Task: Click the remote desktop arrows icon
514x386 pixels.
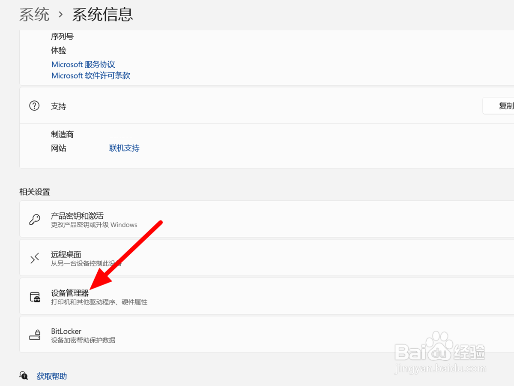Action: click(34, 257)
